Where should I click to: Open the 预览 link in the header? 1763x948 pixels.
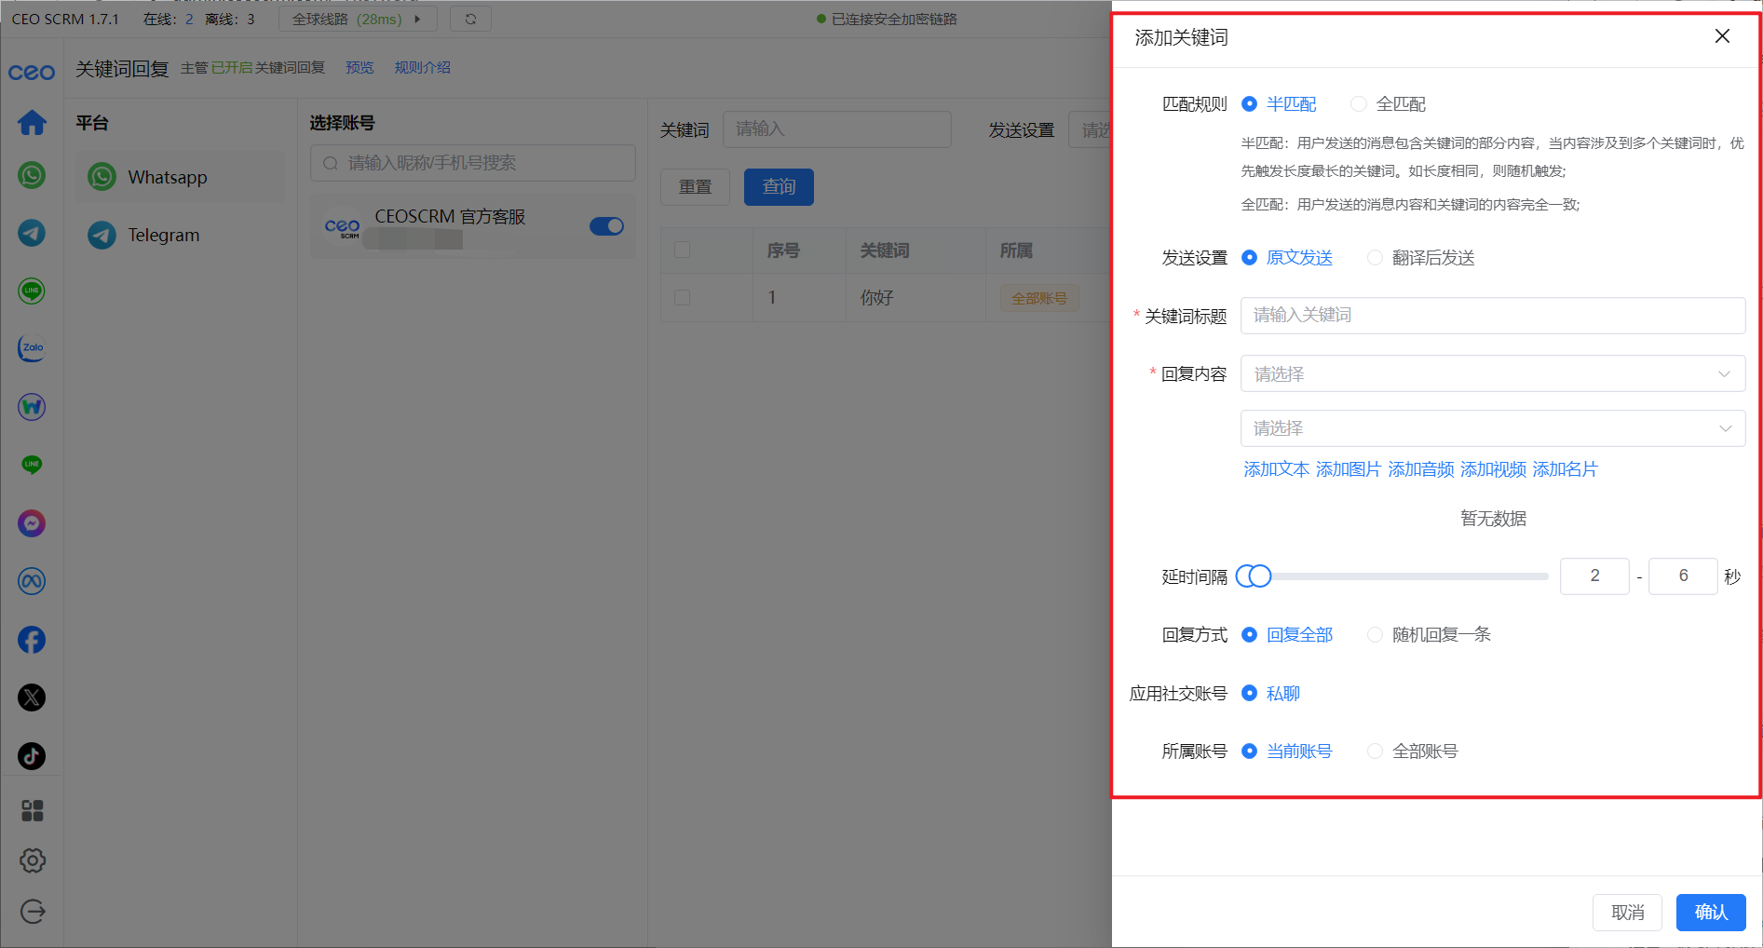[x=359, y=68]
